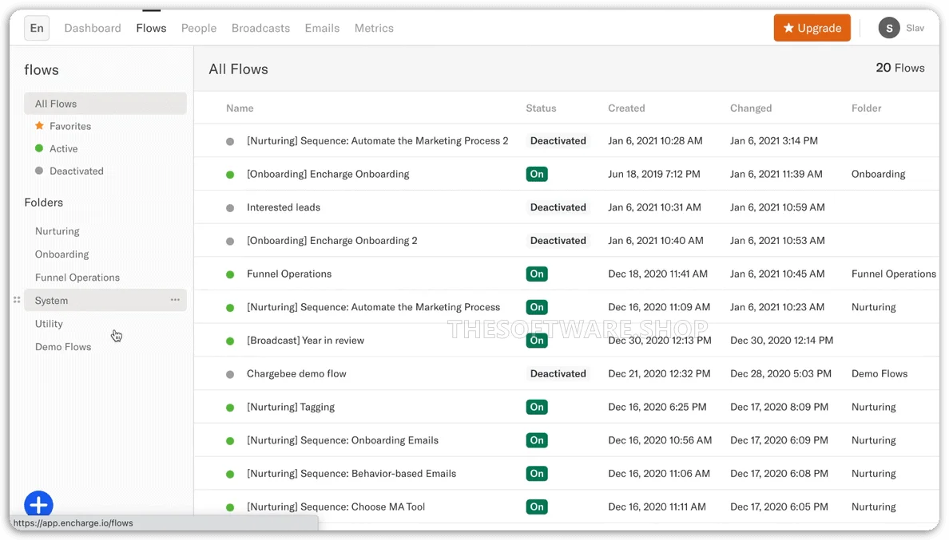Open the System folder three-dot menu

pyautogui.click(x=175, y=300)
